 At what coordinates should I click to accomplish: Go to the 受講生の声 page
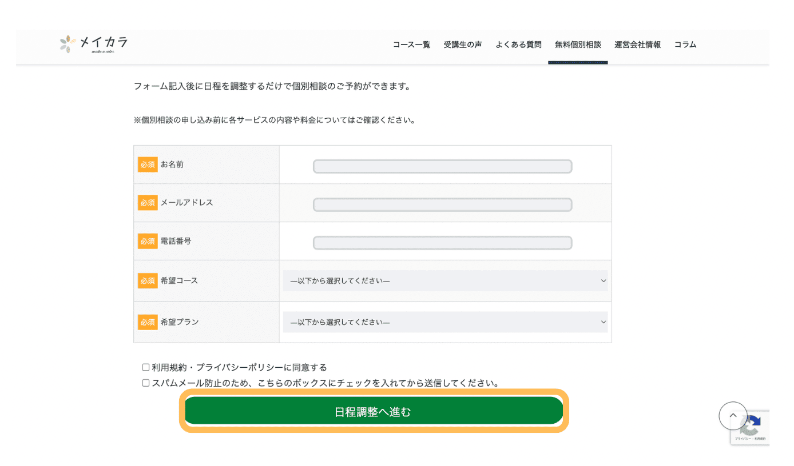pos(462,45)
